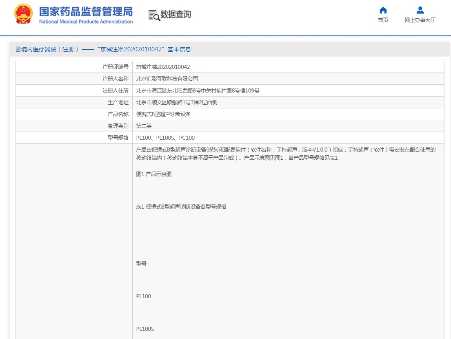Click the 生产地址 label

point(118,102)
